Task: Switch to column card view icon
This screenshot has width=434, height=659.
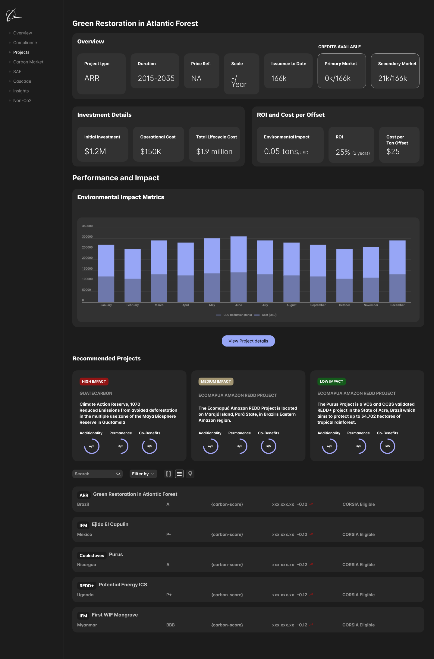Action: [x=168, y=474]
